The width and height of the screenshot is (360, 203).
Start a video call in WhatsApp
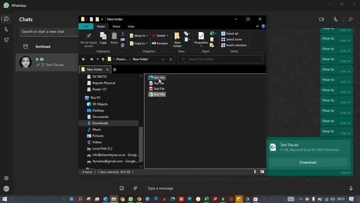[321, 19]
